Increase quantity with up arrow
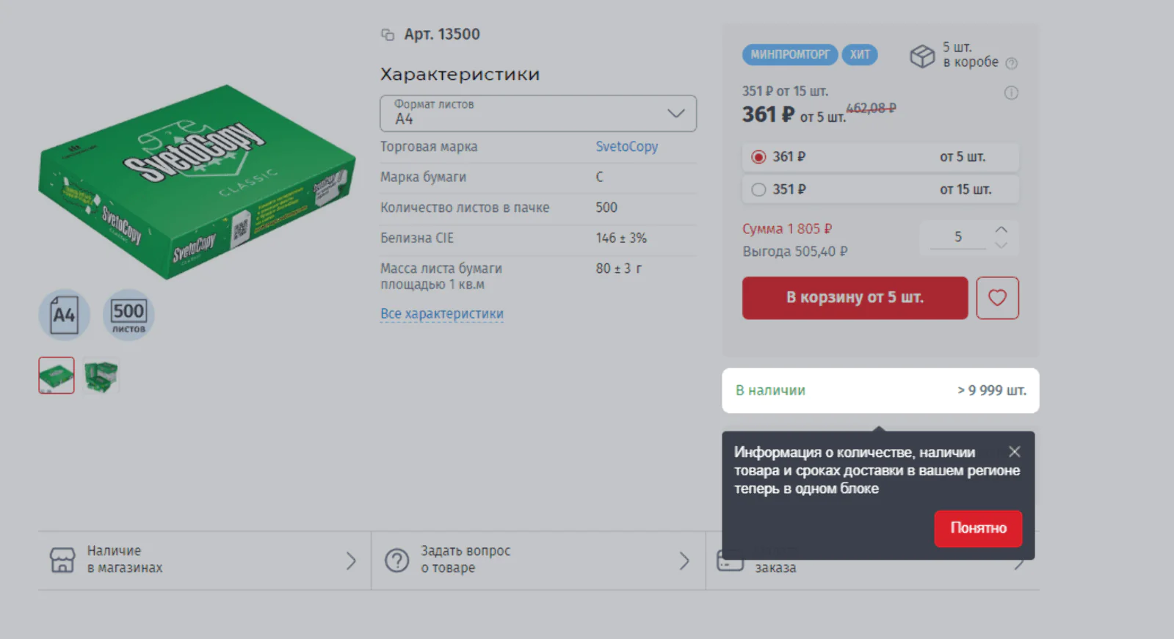 (x=1001, y=230)
